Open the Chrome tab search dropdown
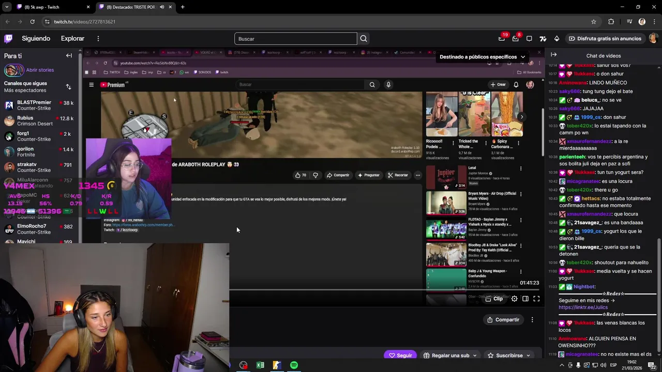The height and width of the screenshot is (372, 662). pos(7,7)
